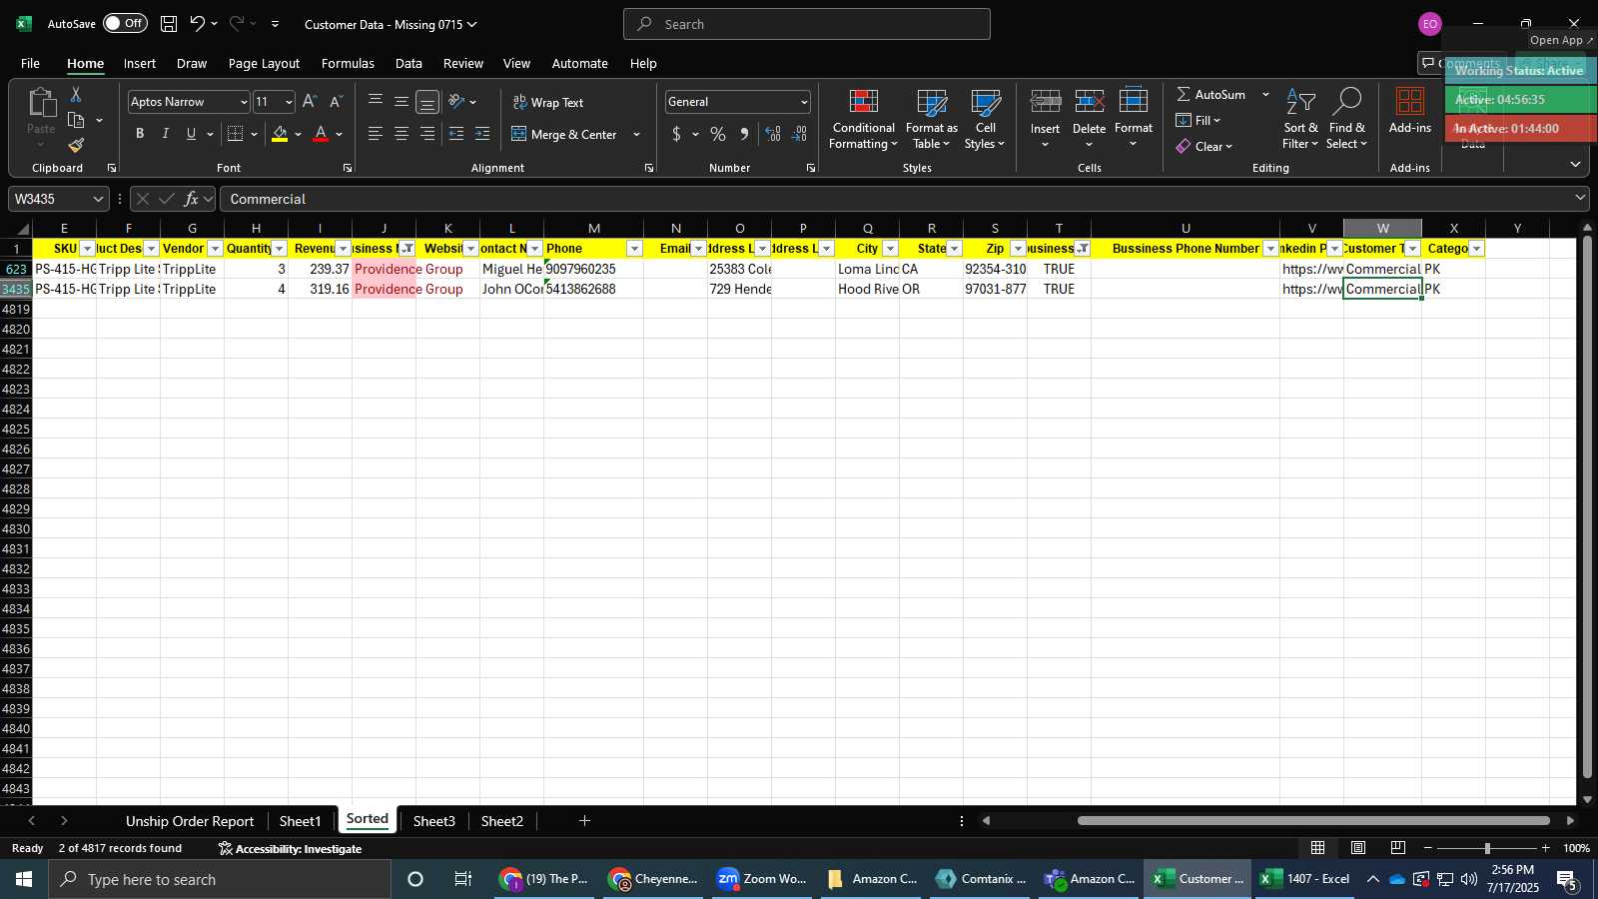The height and width of the screenshot is (899, 1598).
Task: Toggle Wrap Text
Action: tap(548, 102)
